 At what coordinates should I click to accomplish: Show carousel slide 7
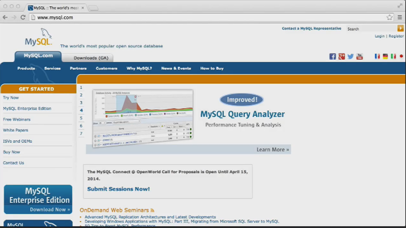pos(81,133)
